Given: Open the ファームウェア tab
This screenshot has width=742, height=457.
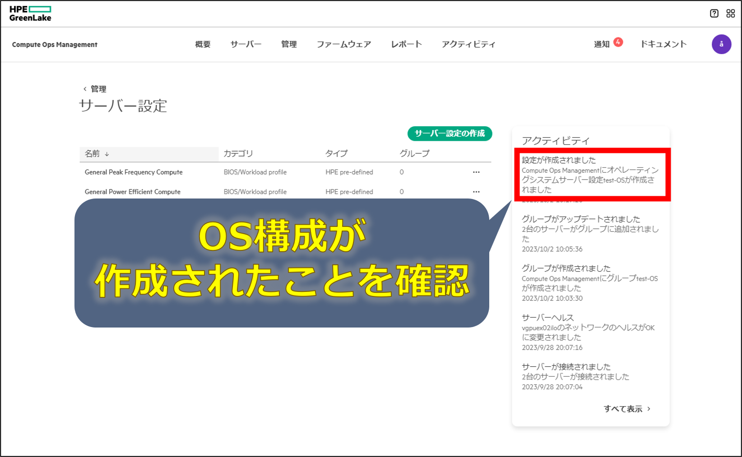Looking at the screenshot, I should 344,44.
